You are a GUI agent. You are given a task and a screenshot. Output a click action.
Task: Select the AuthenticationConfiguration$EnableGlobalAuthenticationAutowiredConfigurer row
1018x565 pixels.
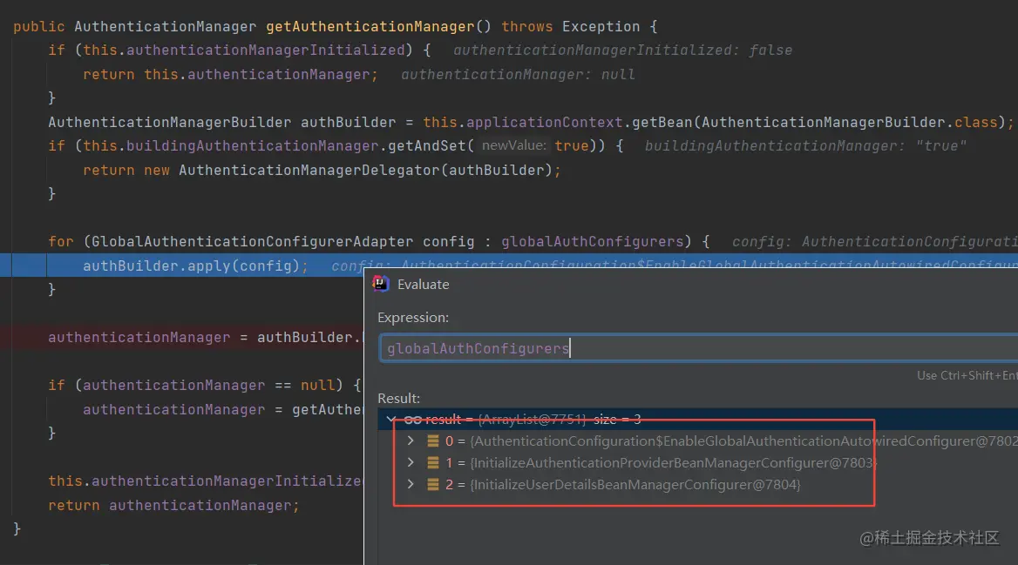pos(698,441)
